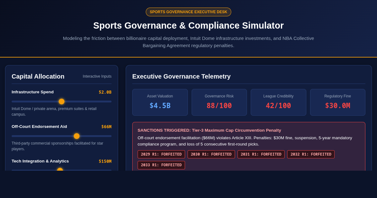Click the 42/100 league credibility score
This screenshot has width=377, height=198.
278,106
